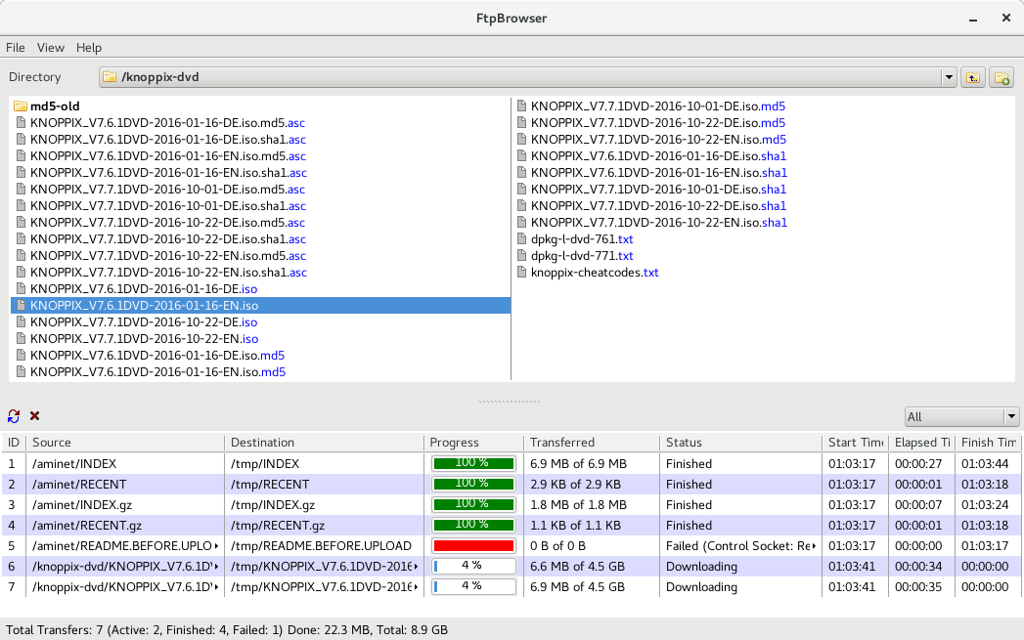Click the blue refresh transfers icon
Viewport: 1024px width, 640px height.
click(14, 416)
